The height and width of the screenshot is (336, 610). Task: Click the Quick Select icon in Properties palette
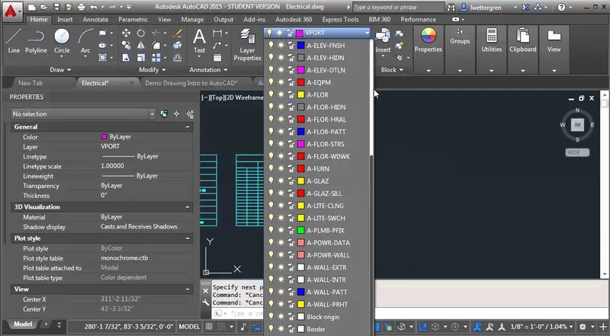[x=189, y=114]
